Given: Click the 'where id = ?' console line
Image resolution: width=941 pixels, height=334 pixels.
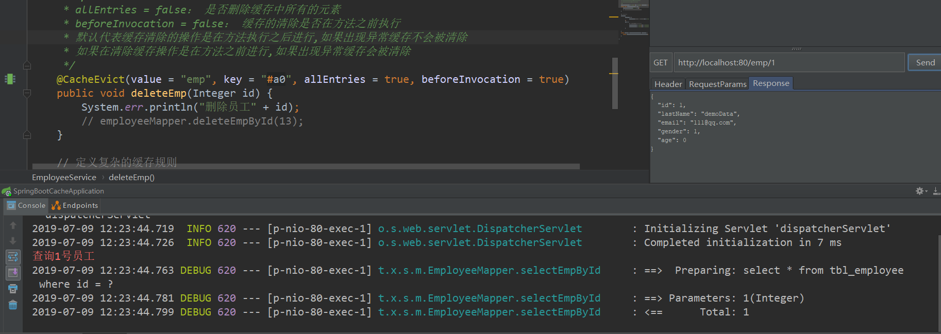Looking at the screenshot, I should [x=76, y=284].
